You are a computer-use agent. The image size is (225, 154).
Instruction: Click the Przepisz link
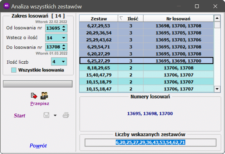tap(40, 103)
